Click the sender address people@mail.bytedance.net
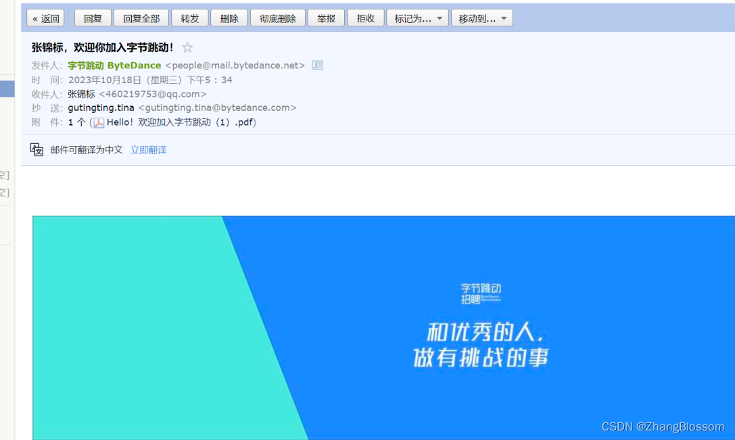735x440 pixels. tap(235, 66)
